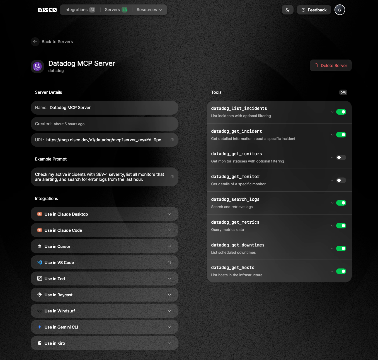Open the GitHub icon button
The image size is (378, 360).
click(x=288, y=10)
